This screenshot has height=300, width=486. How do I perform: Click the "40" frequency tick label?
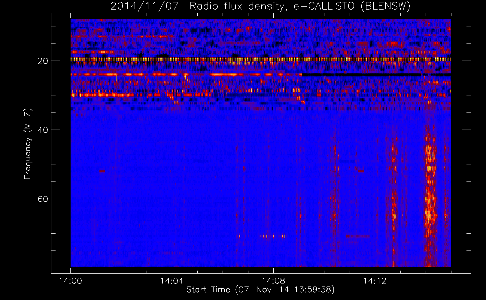[43, 130]
